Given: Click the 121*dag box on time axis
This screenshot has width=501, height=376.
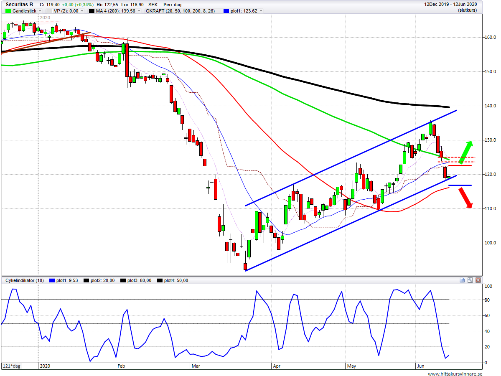Looking at the screenshot, I should point(12,366).
